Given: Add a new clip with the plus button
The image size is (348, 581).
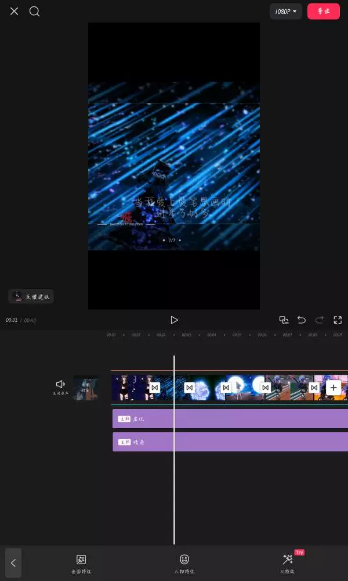Looking at the screenshot, I should pyautogui.click(x=333, y=388).
